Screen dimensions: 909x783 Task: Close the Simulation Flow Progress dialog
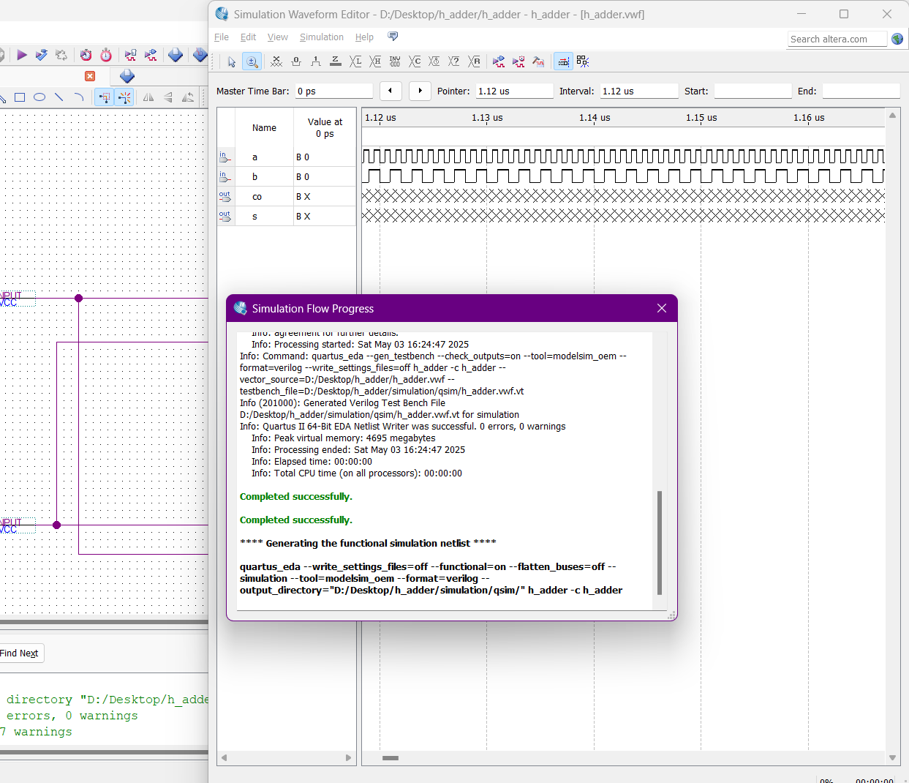[x=662, y=308]
